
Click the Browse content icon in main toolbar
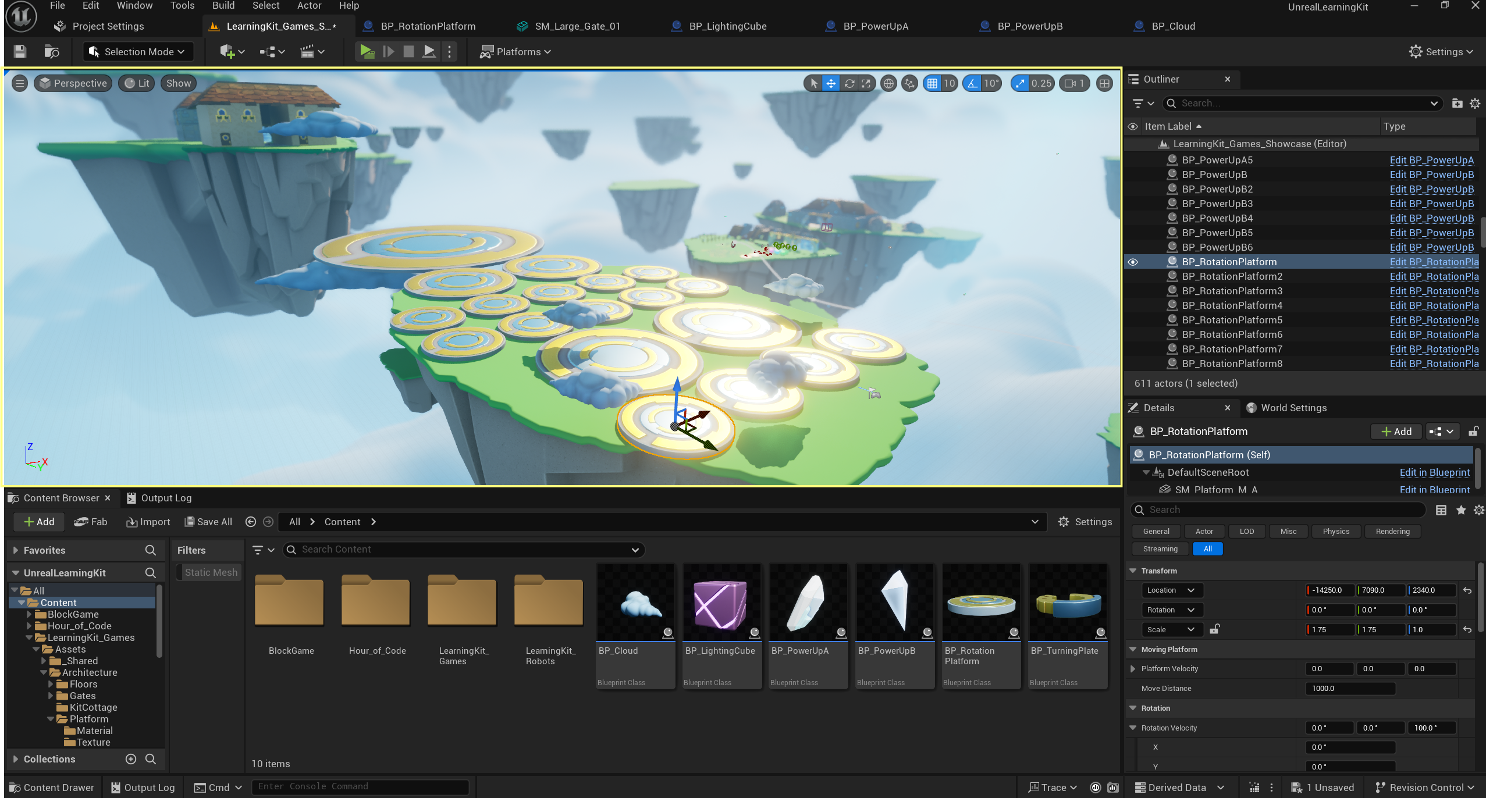click(52, 52)
